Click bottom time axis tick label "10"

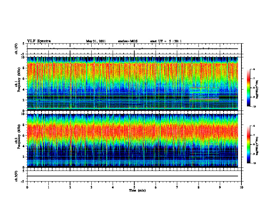[241, 187]
